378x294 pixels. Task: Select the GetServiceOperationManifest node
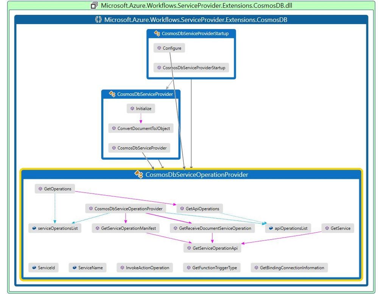point(126,228)
